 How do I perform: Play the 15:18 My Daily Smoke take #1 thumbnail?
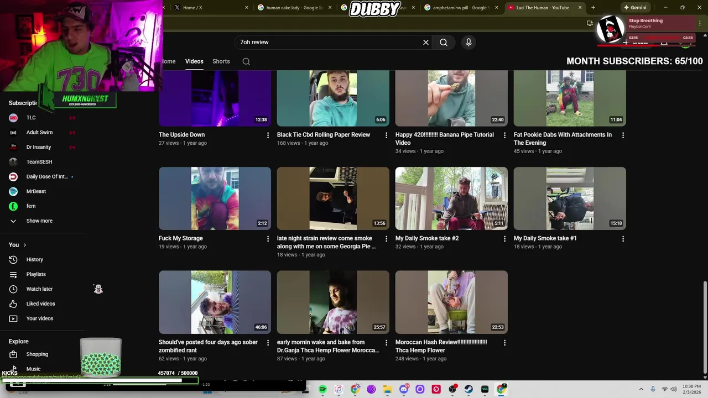(570, 198)
